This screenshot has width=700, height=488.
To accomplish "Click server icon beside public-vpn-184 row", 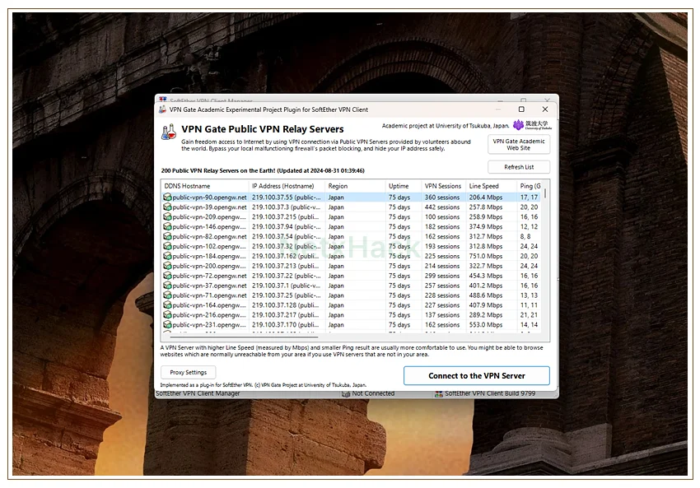I will 167,256.
